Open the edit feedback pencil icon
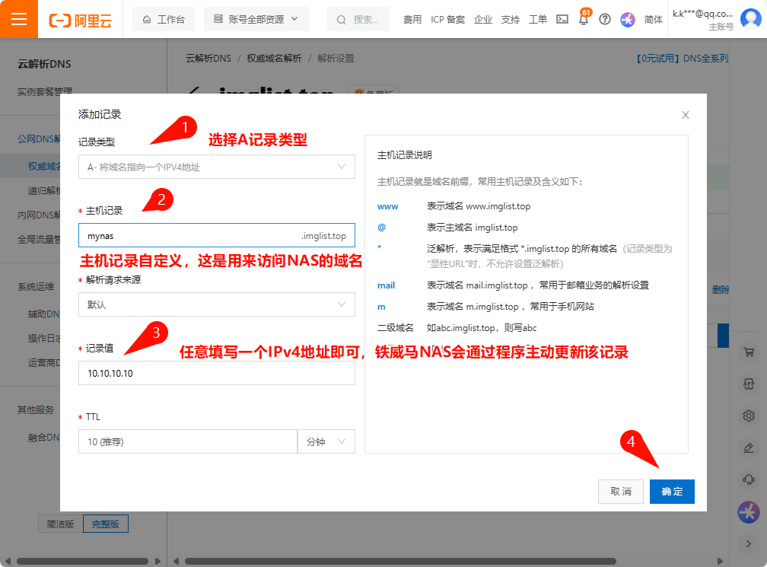The height and width of the screenshot is (567, 767). [749, 448]
